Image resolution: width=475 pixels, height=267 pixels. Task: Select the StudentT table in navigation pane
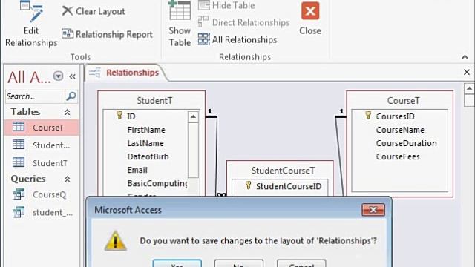(42, 163)
